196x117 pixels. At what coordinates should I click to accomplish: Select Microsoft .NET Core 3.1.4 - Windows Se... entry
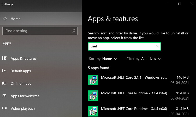pyautogui.click(x=138, y=80)
